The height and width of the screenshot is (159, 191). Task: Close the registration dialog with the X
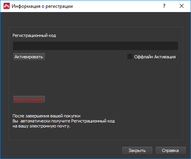coord(182,6)
